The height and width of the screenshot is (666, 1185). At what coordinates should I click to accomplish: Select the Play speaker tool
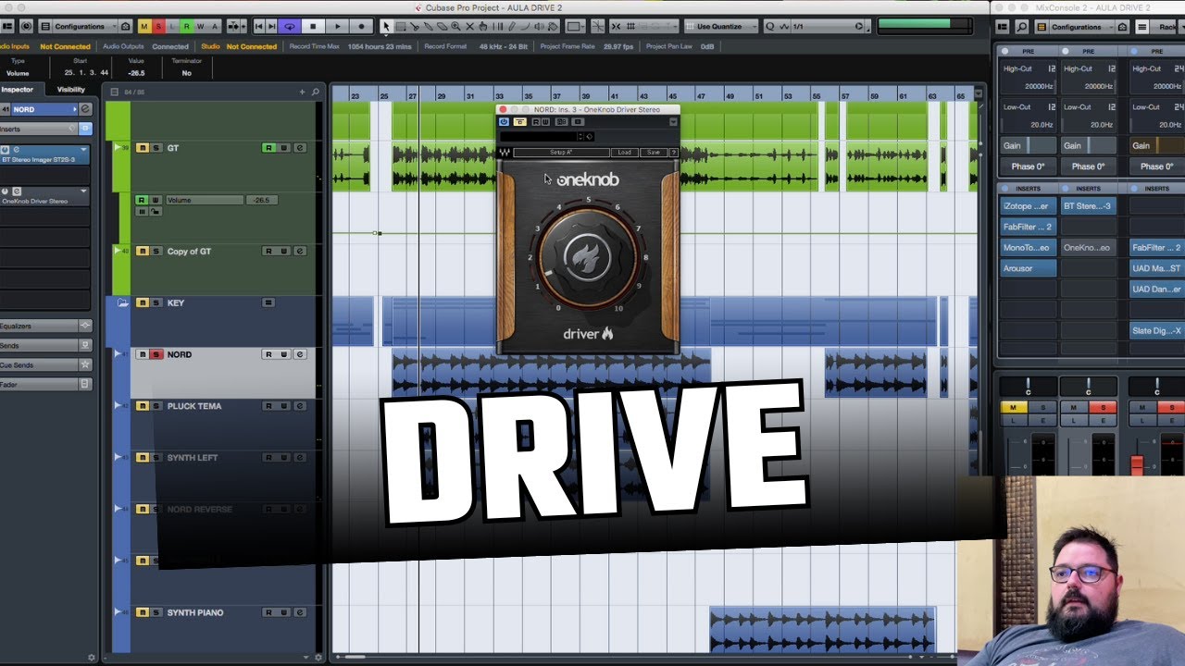pos(539,26)
